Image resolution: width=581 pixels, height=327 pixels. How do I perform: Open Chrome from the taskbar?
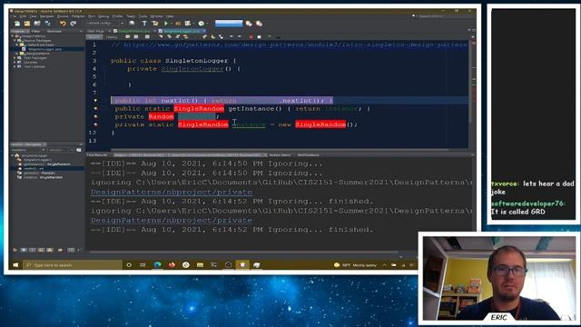click(x=185, y=264)
